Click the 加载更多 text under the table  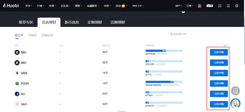point(122,111)
